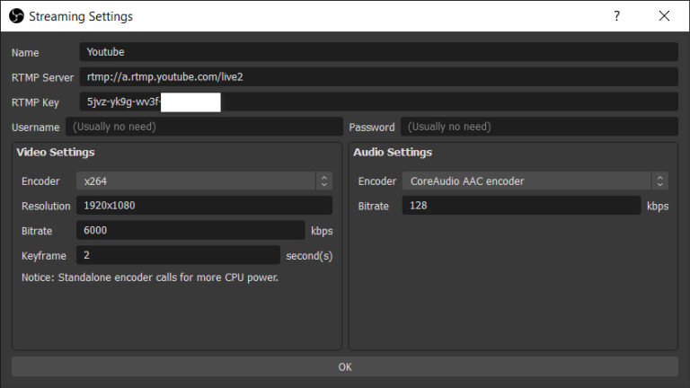The height and width of the screenshot is (388, 690).
Task: Close the Streaming Settings dialog
Action: click(x=664, y=16)
